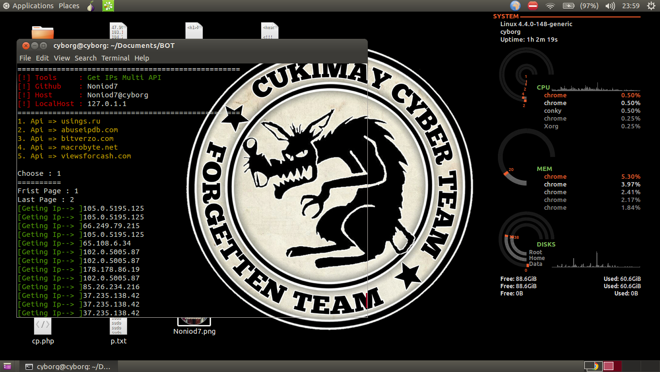Click the Show Desktop button in bottom panel
660x372 pixels.
pos(7,366)
